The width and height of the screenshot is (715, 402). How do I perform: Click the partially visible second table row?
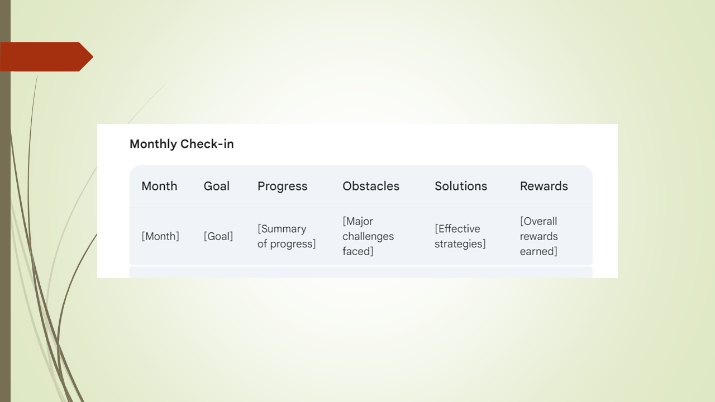pyautogui.click(x=360, y=272)
